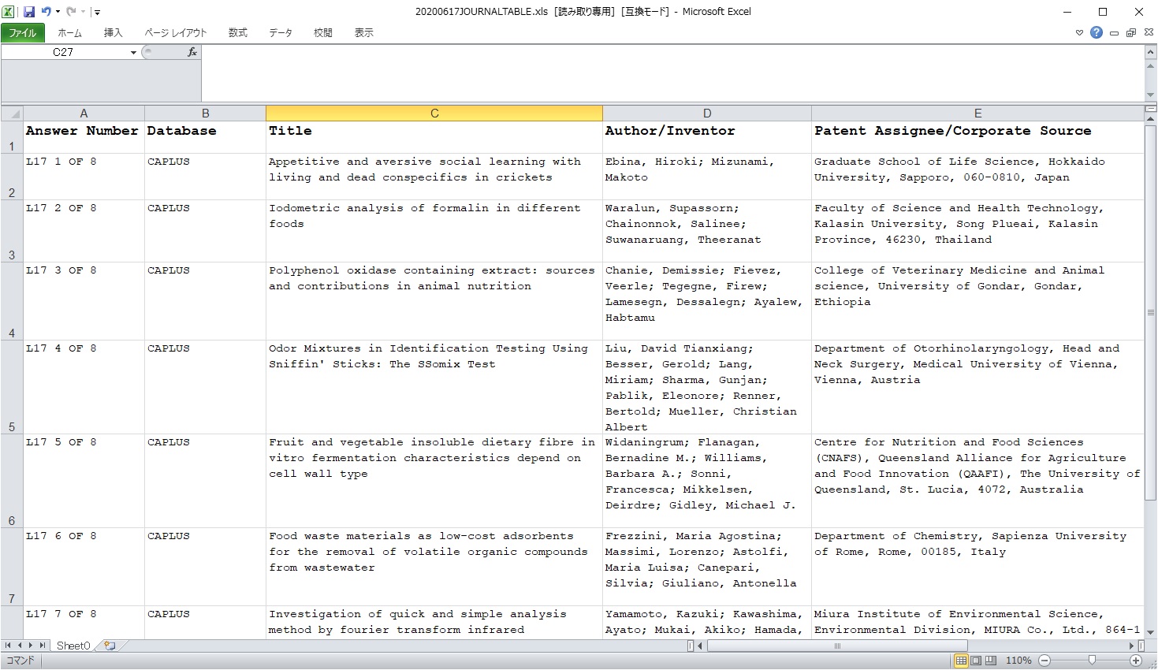Open the Undo history dropdown arrow

58,12
